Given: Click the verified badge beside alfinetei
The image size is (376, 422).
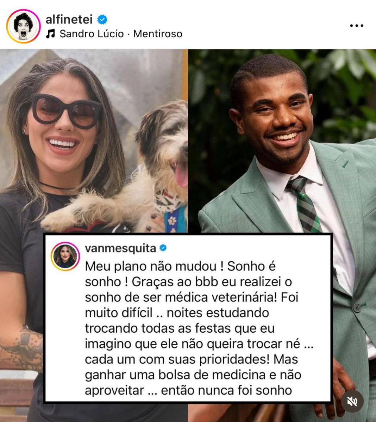Looking at the screenshot, I should pos(102,20).
